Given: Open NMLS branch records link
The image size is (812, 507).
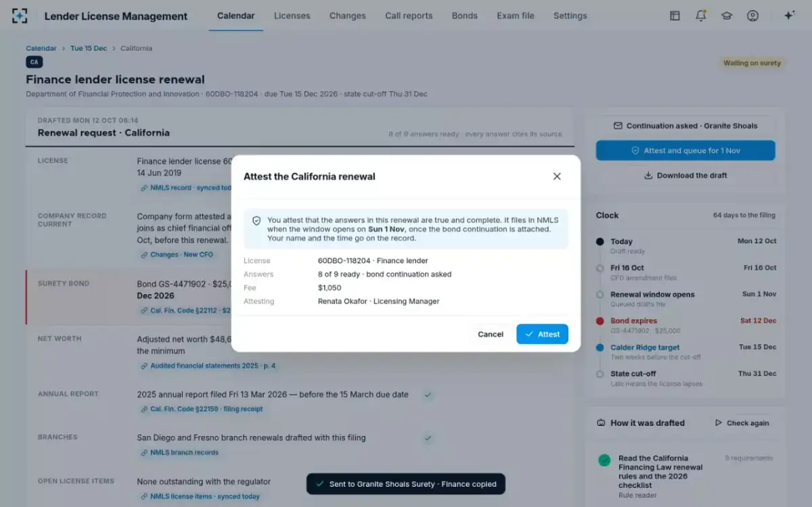Looking at the screenshot, I should click(x=180, y=453).
